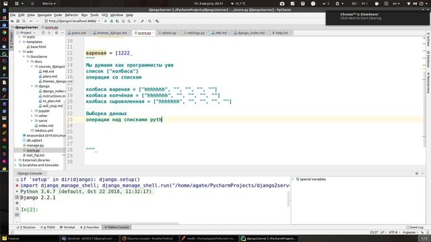
Task: Navigate back with the left arrow icon
Action: [x=31, y=21]
